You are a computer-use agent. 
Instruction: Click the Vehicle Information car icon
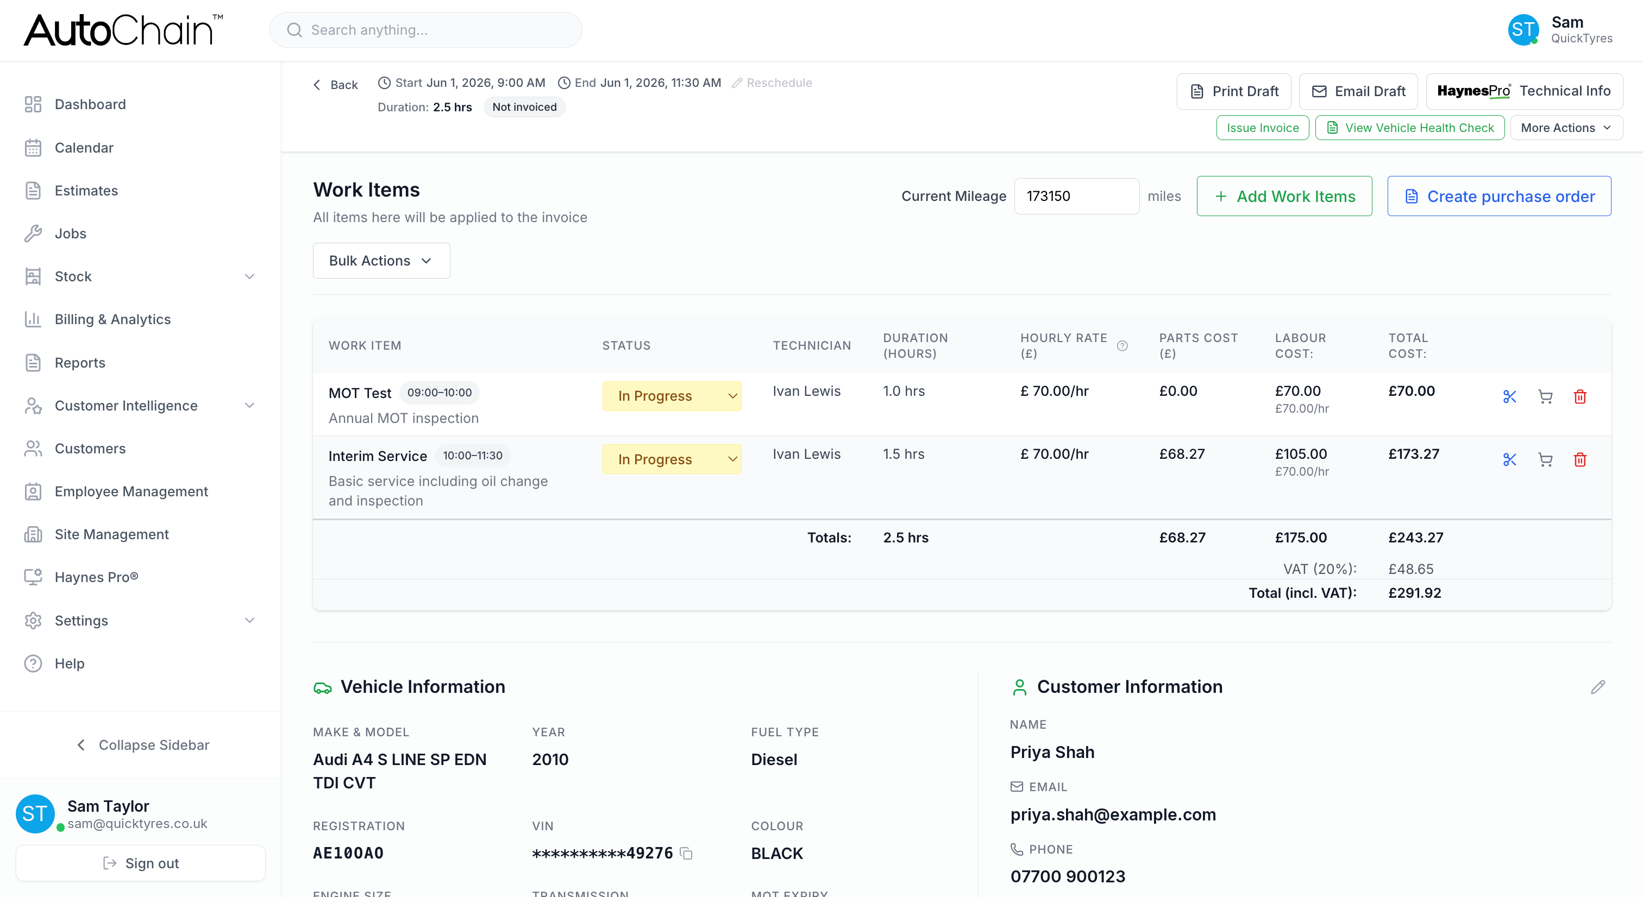322,687
